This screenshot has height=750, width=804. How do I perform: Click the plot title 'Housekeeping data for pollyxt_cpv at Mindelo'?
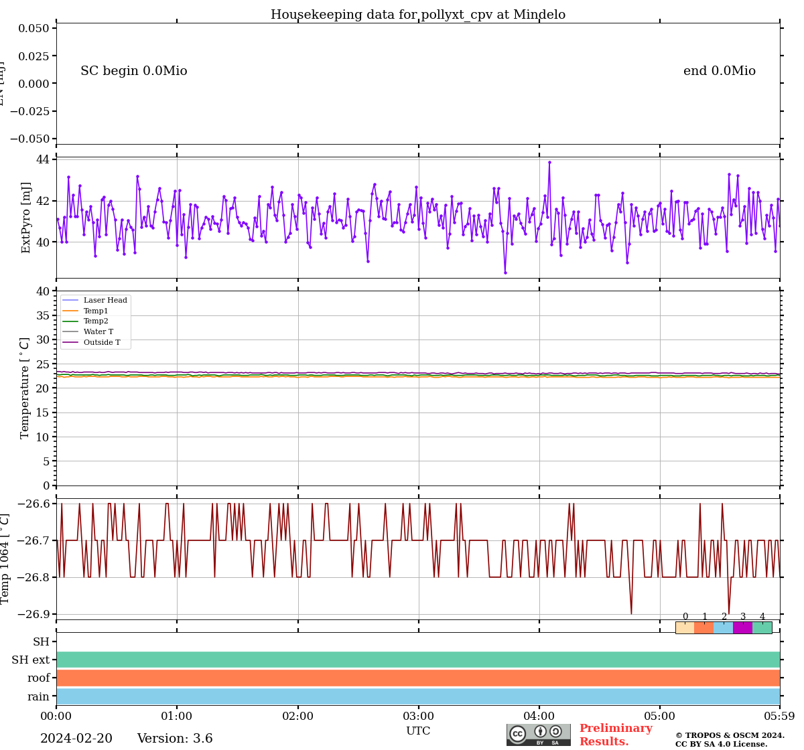point(418,15)
